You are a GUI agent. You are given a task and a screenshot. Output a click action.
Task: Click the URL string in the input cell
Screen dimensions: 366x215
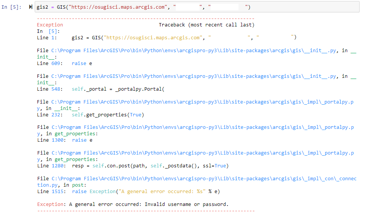coord(118,7)
